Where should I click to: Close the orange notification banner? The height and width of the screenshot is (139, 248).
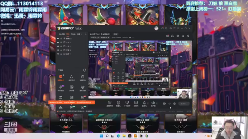pyautogui.click(x=93, y=103)
